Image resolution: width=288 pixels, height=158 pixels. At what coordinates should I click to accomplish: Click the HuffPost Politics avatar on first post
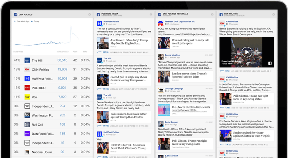(99, 23)
